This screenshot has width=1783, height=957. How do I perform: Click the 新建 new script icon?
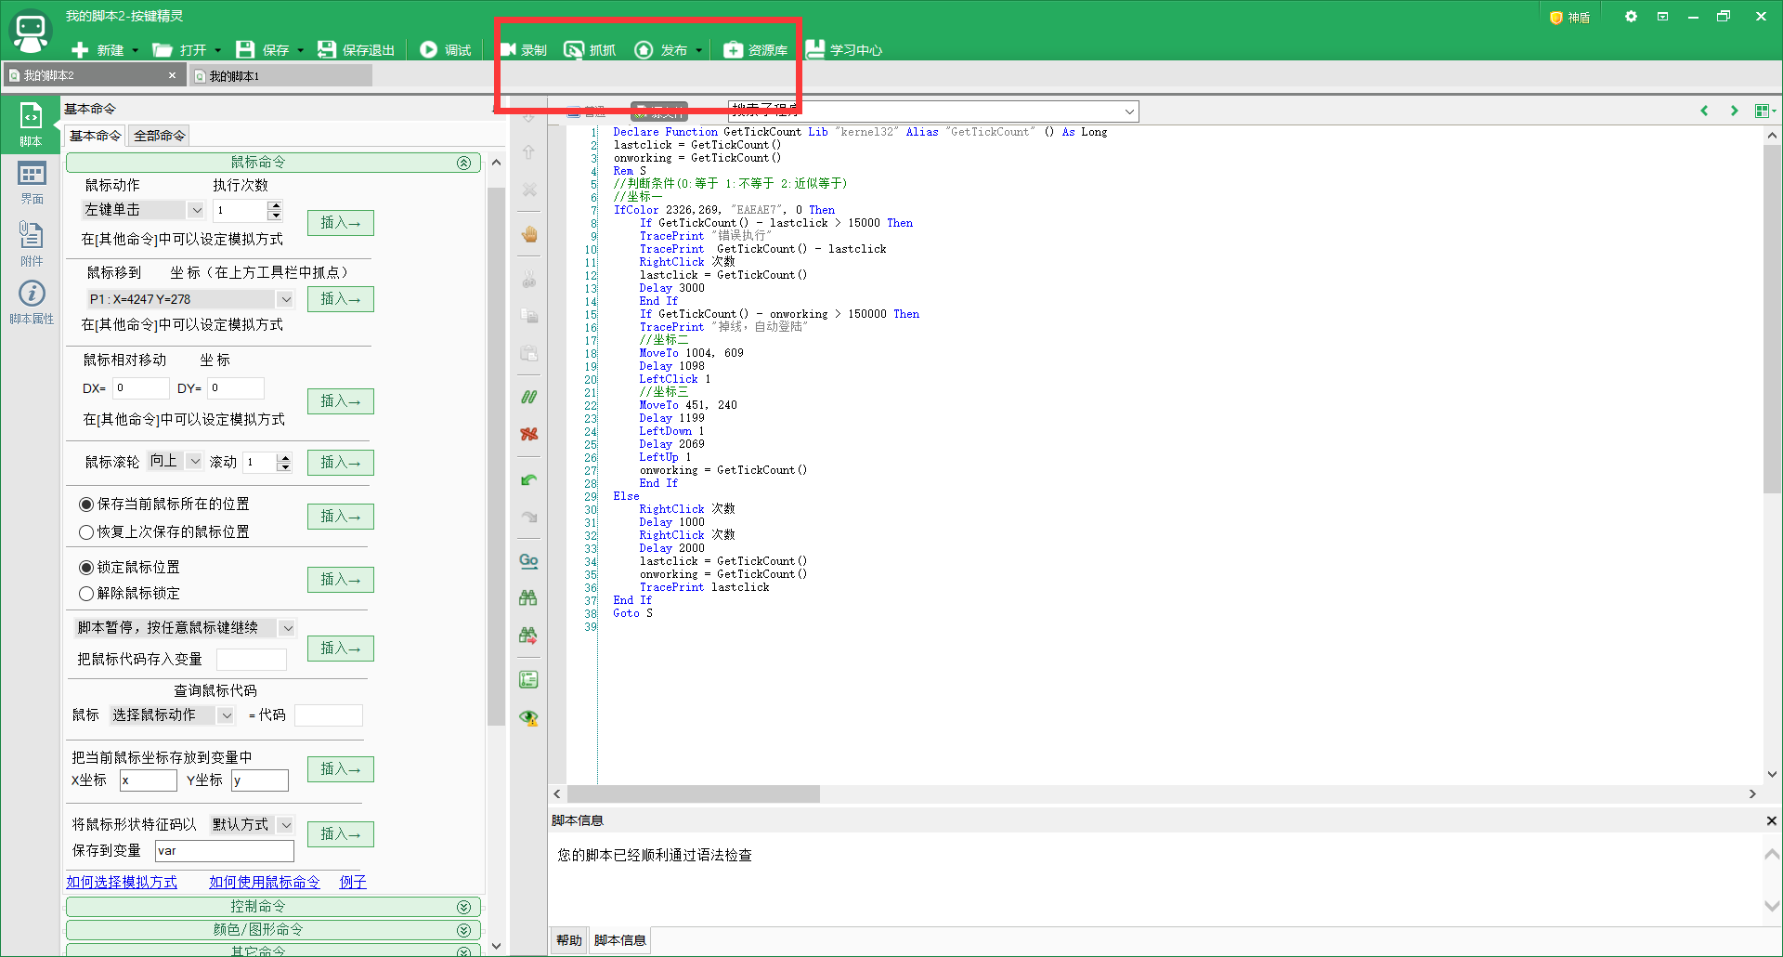tap(80, 50)
